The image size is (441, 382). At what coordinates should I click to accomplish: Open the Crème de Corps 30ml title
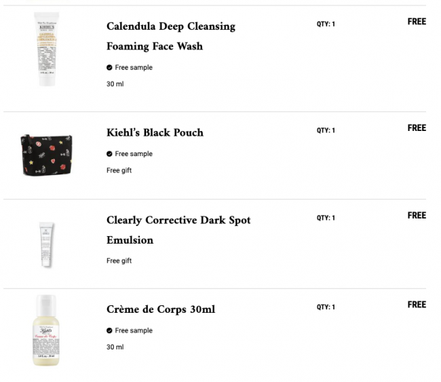[x=161, y=309]
